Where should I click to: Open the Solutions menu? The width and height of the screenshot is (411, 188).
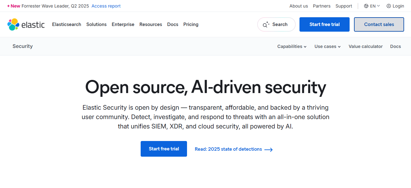(x=96, y=24)
